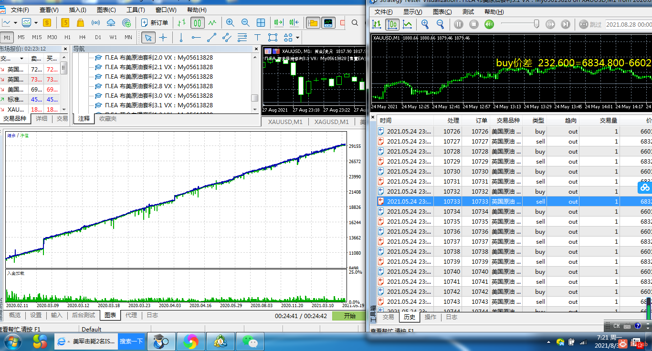The width and height of the screenshot is (652, 351).
Task: Open the objects shapes dropdown arrow
Action: click(298, 38)
